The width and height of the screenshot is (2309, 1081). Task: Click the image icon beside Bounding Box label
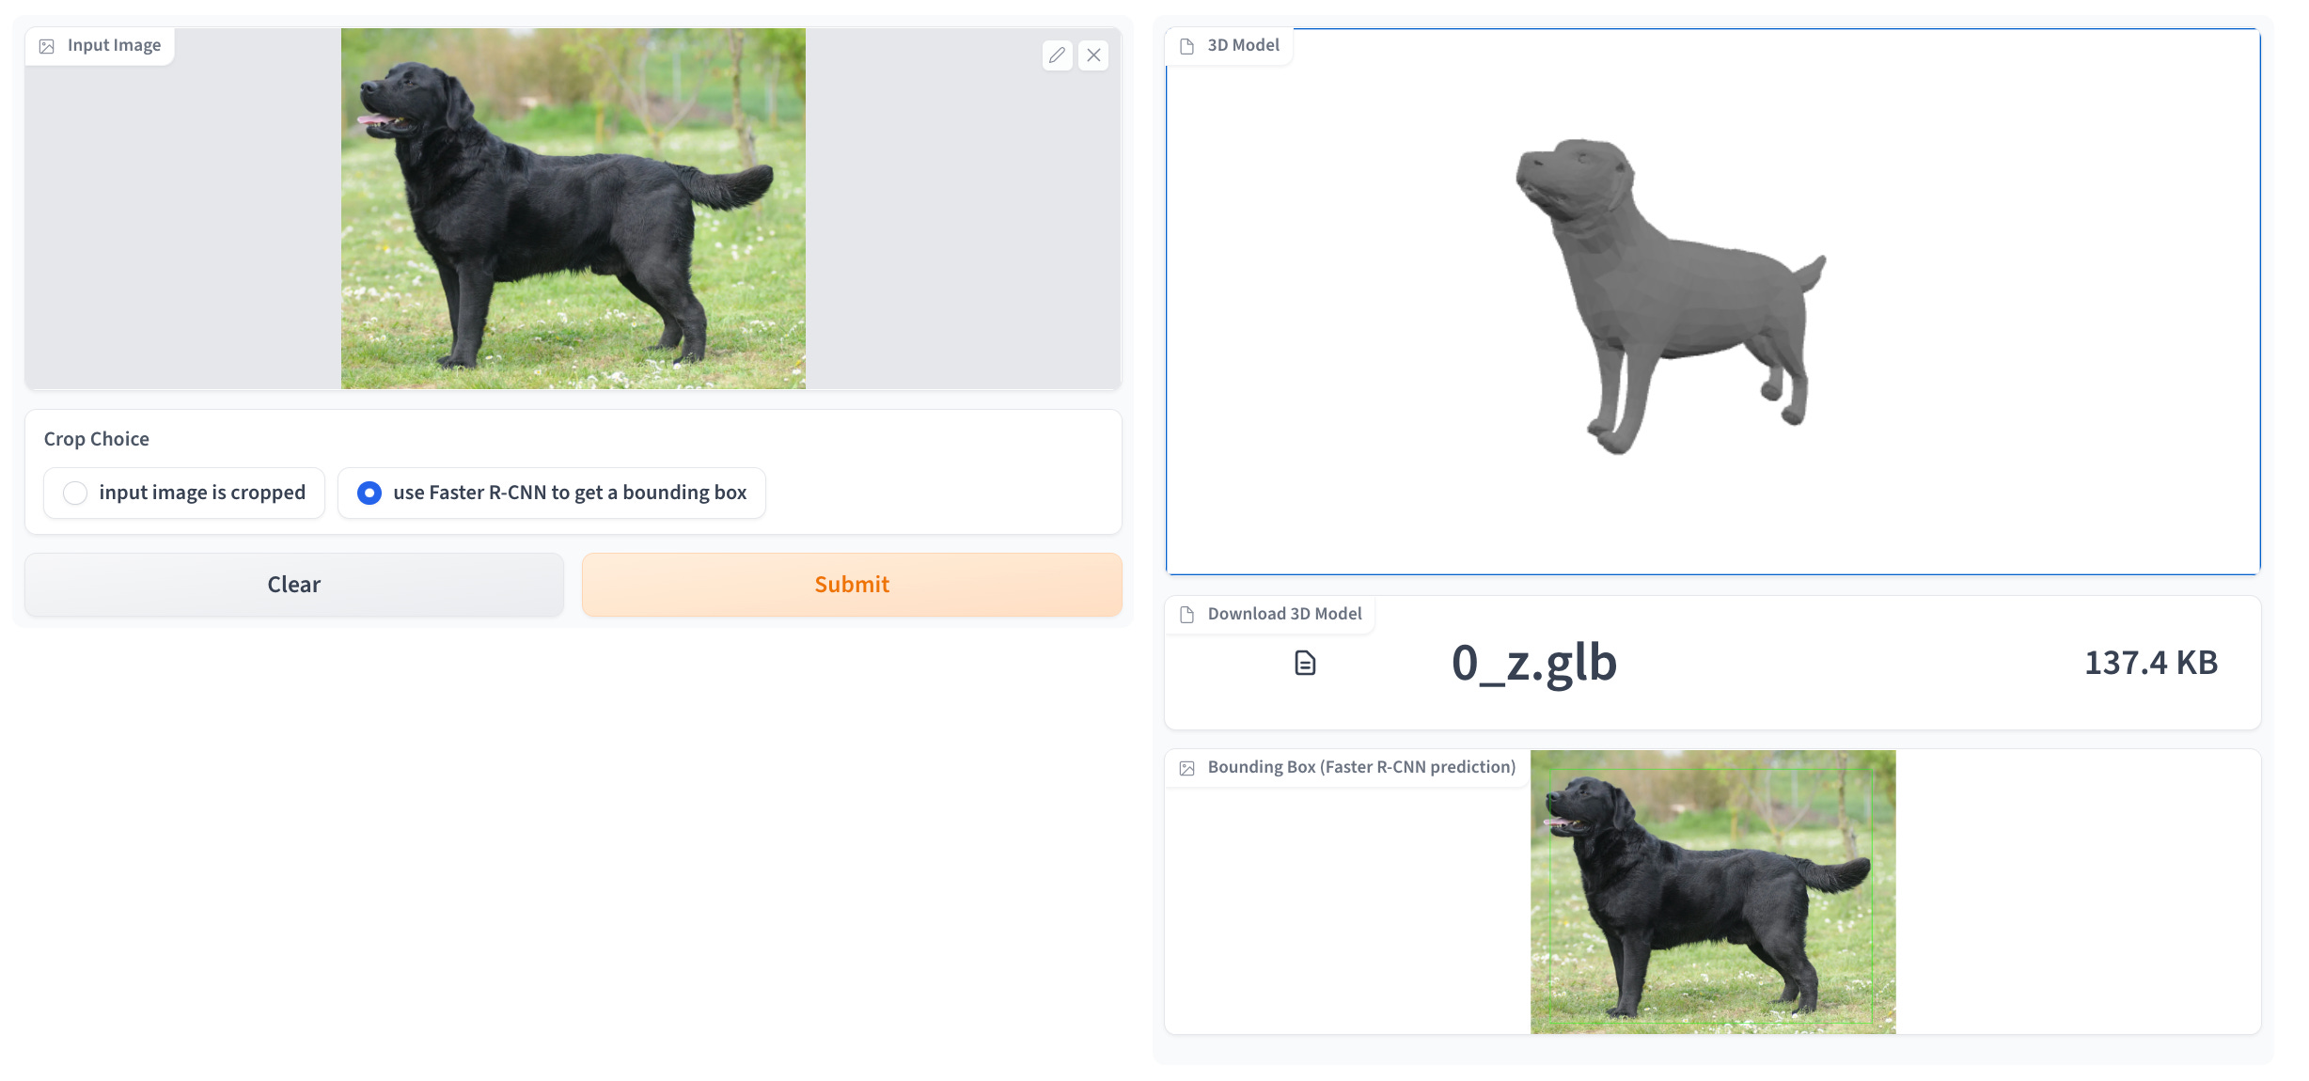(x=1187, y=768)
